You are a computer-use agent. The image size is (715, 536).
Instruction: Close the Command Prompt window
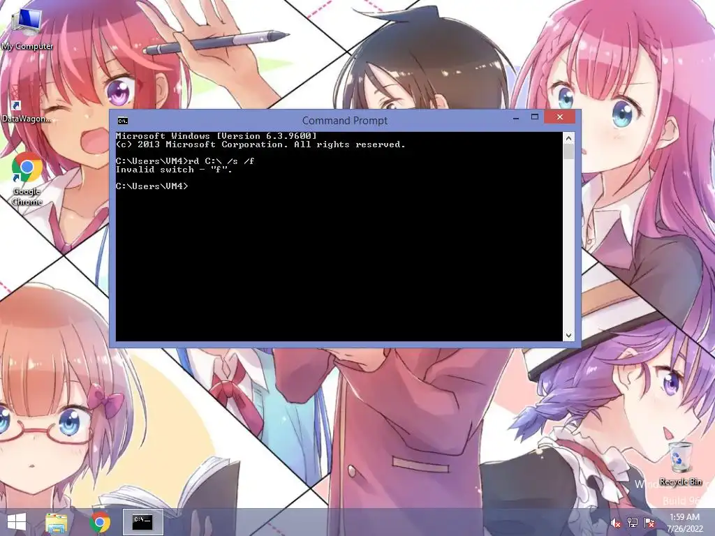(x=560, y=117)
